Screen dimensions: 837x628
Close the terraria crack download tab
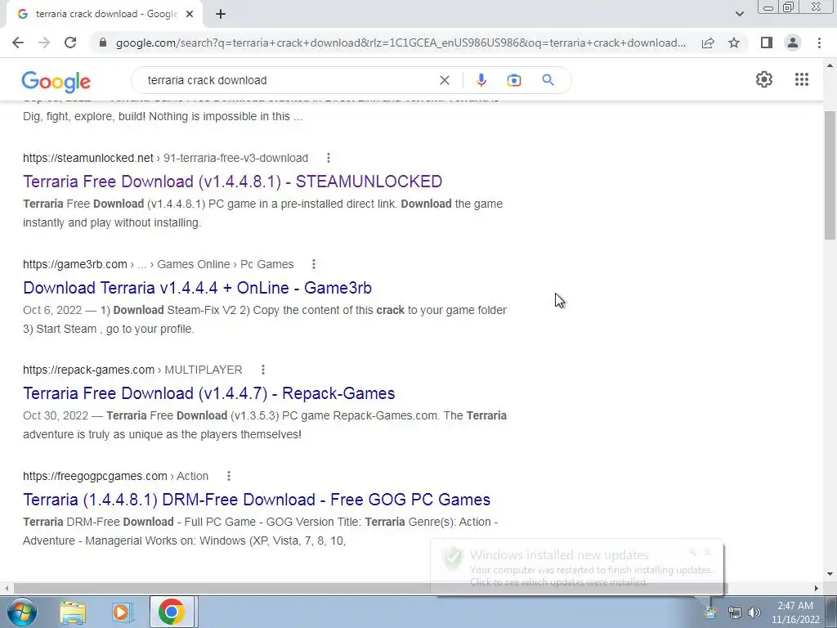click(190, 14)
